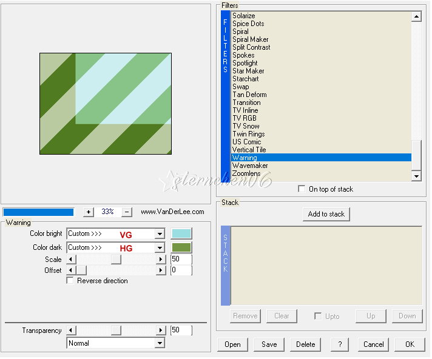
Task: Click the plus zoom-in button
Action: click(x=89, y=212)
